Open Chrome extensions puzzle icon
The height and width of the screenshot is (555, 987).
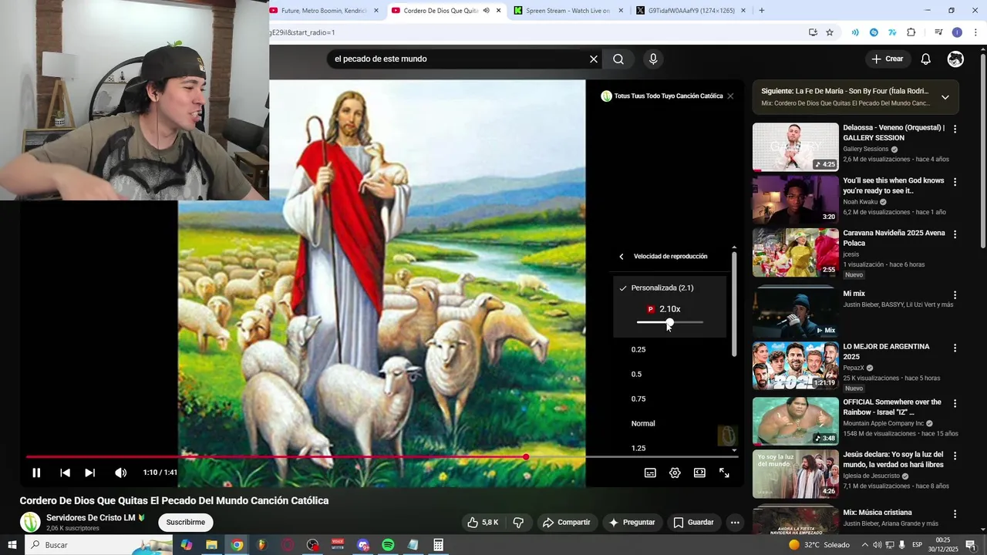click(911, 32)
